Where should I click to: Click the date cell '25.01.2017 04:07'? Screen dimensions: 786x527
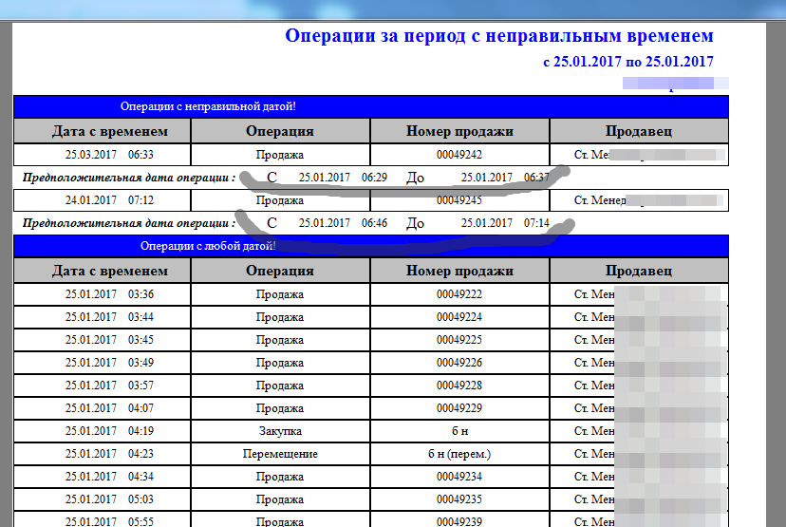(x=103, y=408)
